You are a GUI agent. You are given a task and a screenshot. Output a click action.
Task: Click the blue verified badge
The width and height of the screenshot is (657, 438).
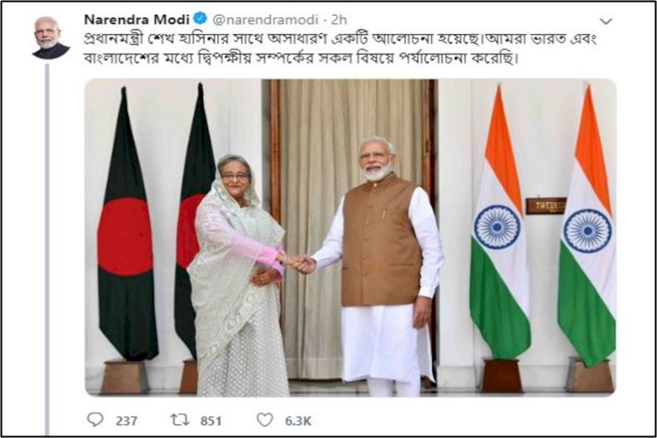[200, 18]
